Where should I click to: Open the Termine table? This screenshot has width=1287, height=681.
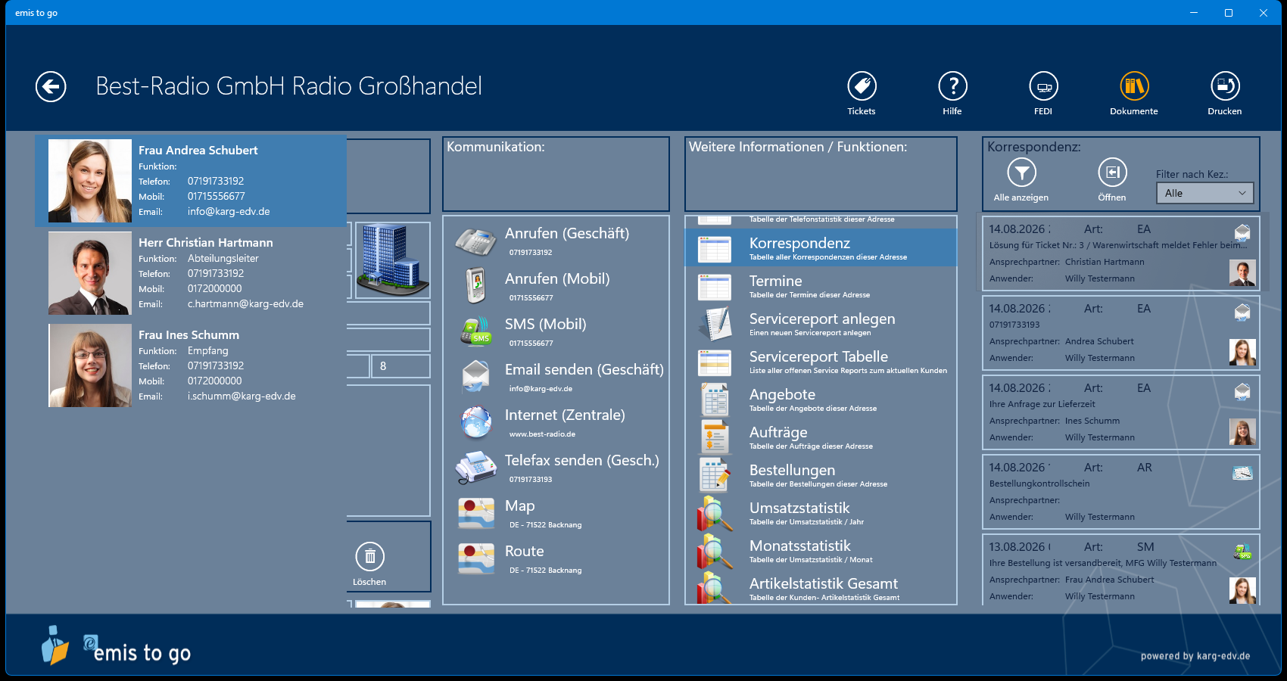click(x=821, y=286)
